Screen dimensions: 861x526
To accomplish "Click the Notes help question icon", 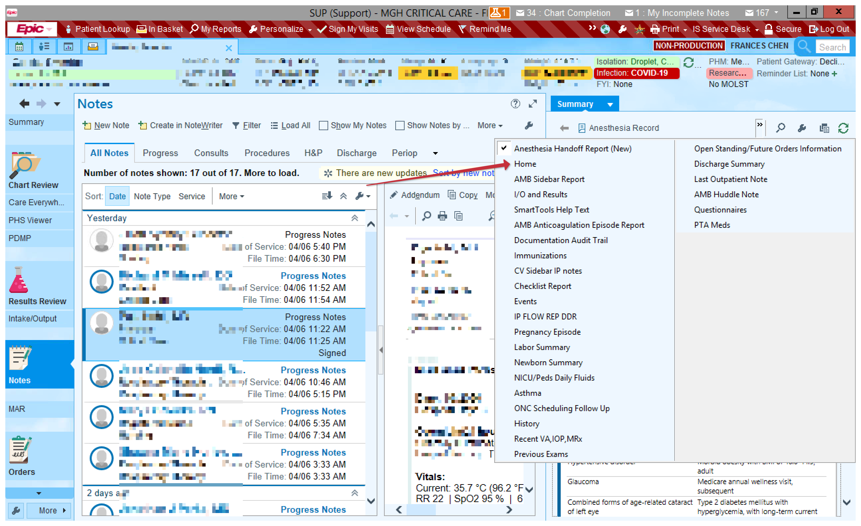I will pyautogui.click(x=515, y=104).
